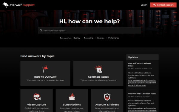Click the 'By dana_f - April 3, 2025' byline
179x112 pixels.
click(140, 96)
